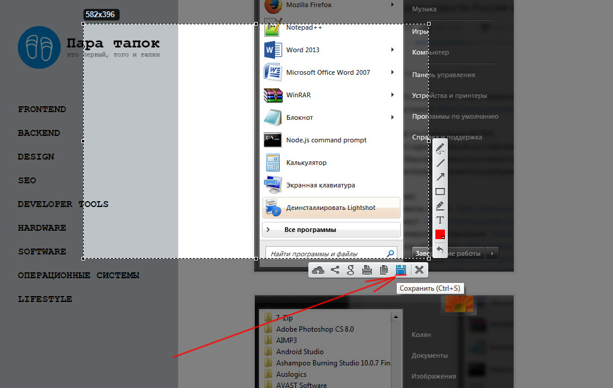
Task: Open the SOFTWARE site category
Action: point(42,252)
